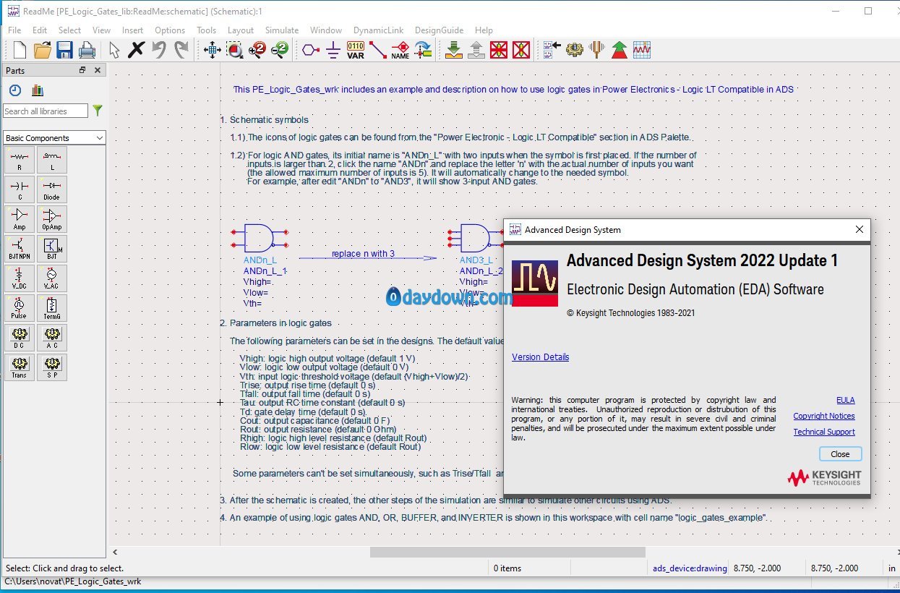This screenshot has height=593, width=900.
Task: Close the Parts panel
Action: click(x=98, y=70)
